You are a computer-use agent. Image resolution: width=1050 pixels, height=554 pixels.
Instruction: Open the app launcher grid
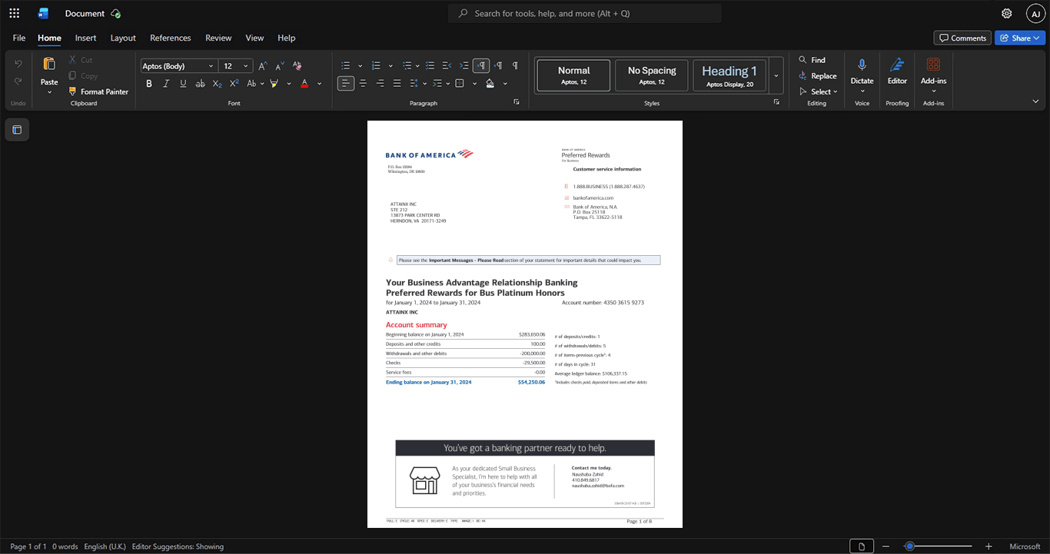pos(14,13)
